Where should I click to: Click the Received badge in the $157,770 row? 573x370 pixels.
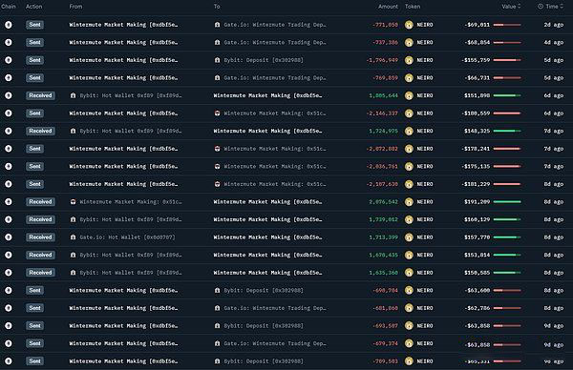click(40, 237)
